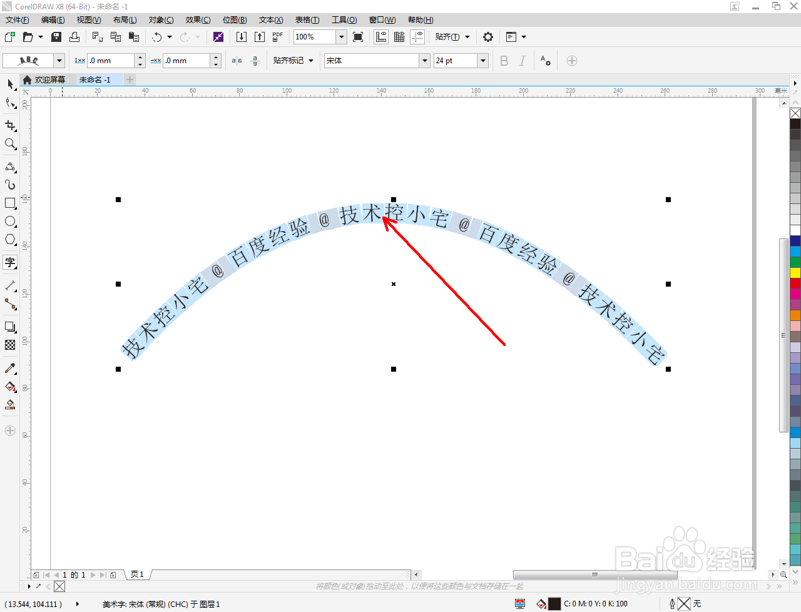Select the Ellipse tool
This screenshot has height=612, width=801.
(x=10, y=222)
